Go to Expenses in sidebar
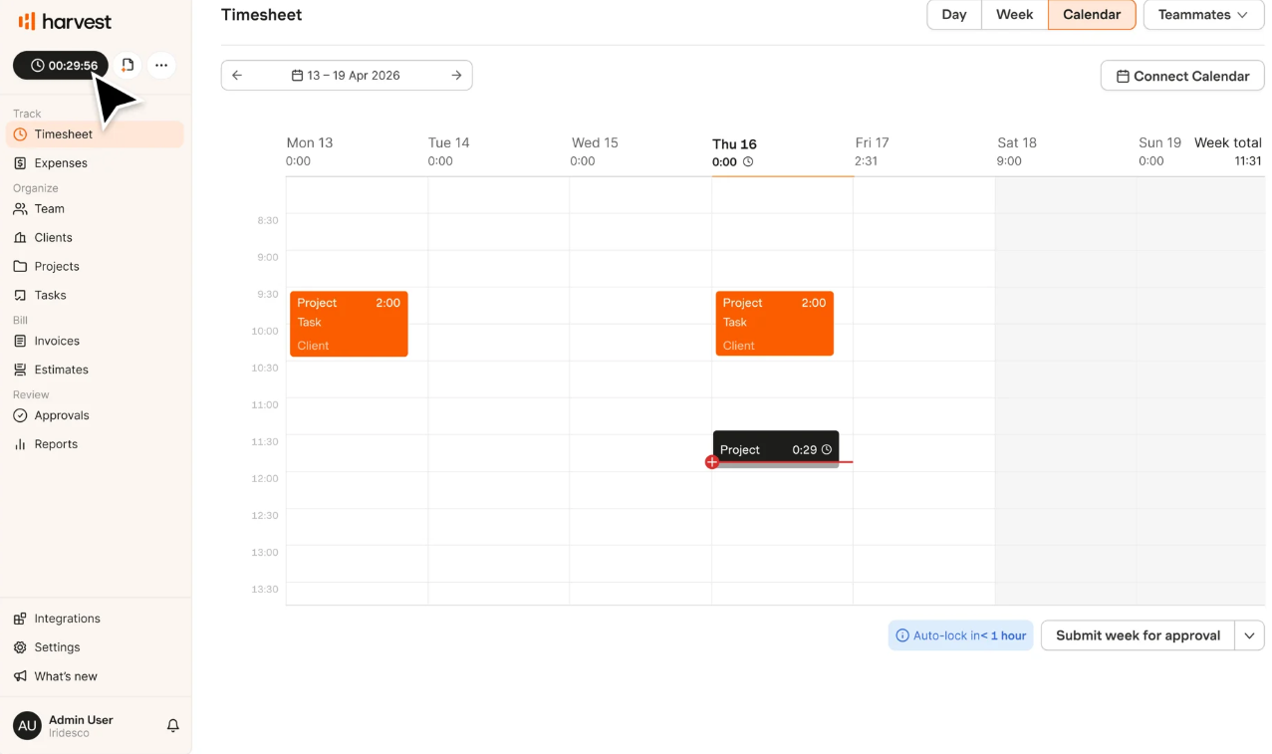1272x754 pixels. click(x=95, y=163)
